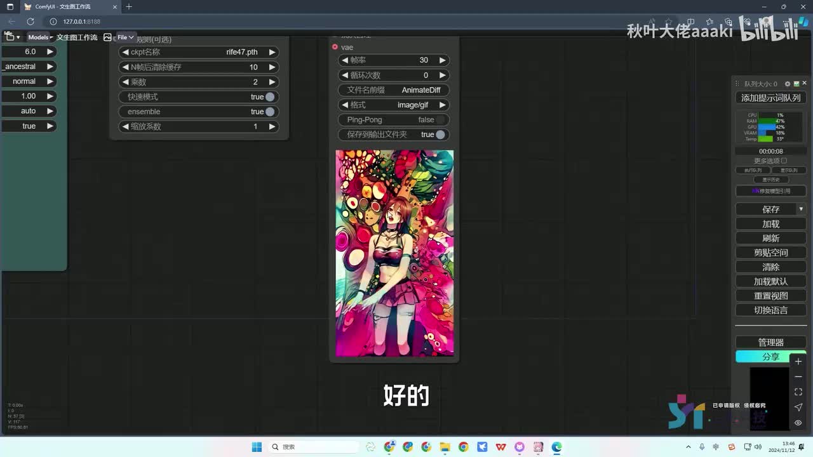The image size is (813, 457).
Task: Close the ComfyUI browser tab
Action: 116,6
